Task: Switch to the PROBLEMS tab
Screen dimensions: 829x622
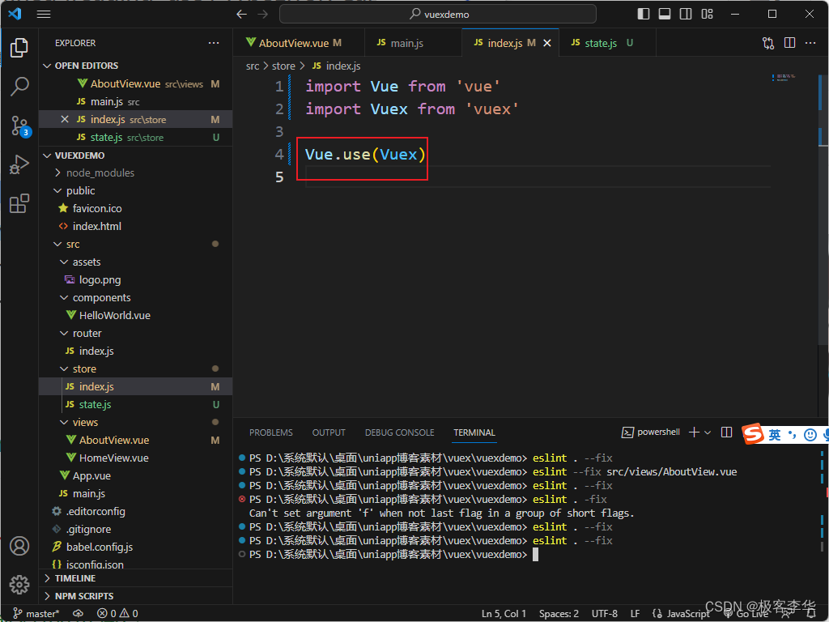Action: pyautogui.click(x=271, y=432)
